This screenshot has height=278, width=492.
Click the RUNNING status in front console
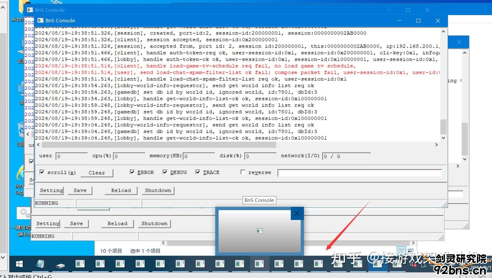click(x=46, y=203)
